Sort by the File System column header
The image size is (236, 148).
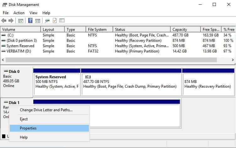[99, 29]
